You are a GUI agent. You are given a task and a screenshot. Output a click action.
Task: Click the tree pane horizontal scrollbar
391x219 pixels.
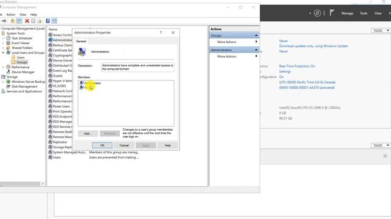(x=20, y=184)
